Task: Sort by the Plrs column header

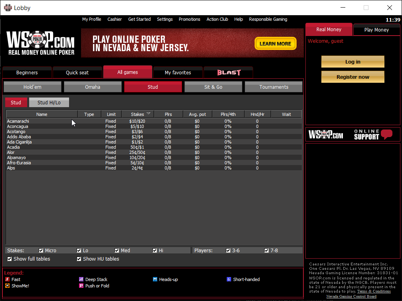Action: pyautogui.click(x=168, y=114)
